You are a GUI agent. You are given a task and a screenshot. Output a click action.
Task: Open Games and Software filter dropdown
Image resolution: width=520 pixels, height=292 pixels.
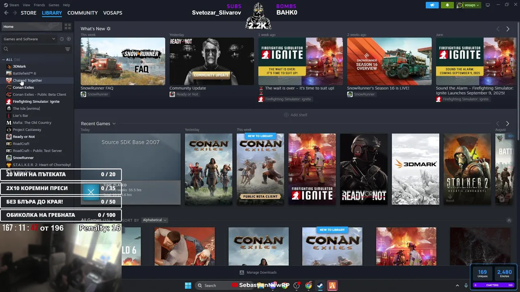click(x=29, y=39)
